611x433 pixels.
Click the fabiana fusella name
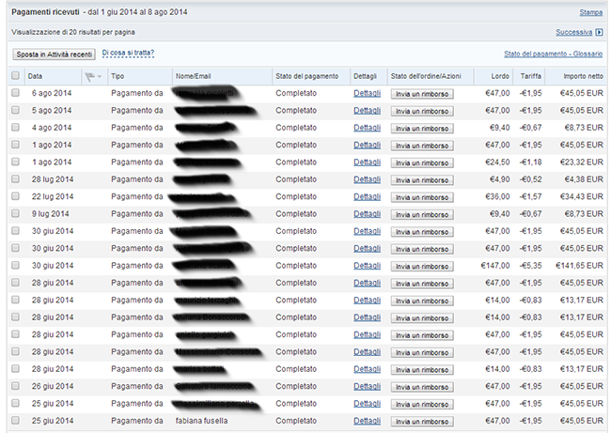(x=201, y=421)
